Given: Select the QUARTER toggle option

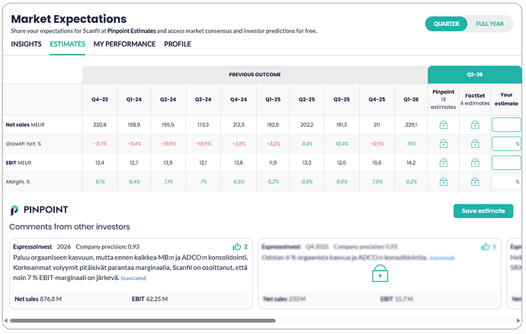Looking at the screenshot, I should click(x=446, y=24).
